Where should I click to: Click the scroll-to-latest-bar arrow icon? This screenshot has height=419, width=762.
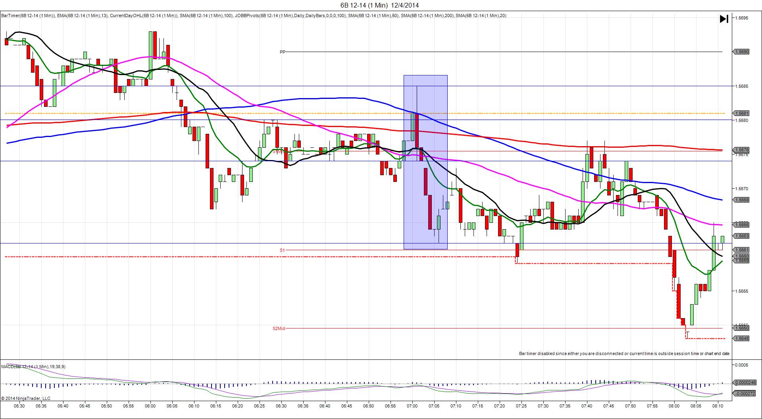(724, 19)
